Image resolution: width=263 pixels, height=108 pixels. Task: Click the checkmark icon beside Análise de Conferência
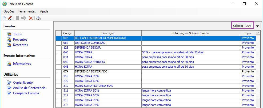coord(9,88)
